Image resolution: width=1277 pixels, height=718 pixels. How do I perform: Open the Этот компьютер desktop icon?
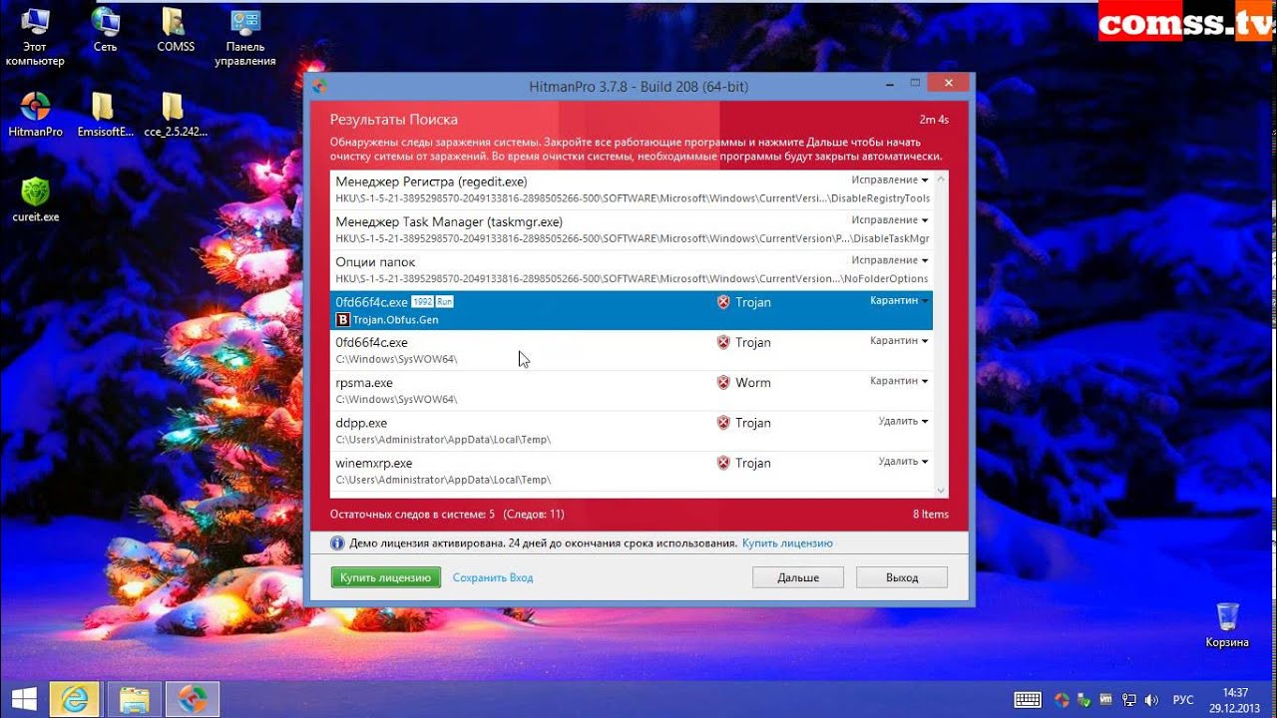click(x=35, y=36)
